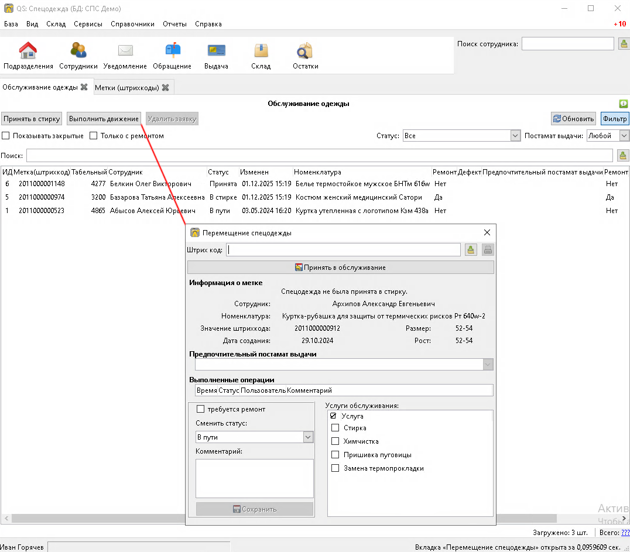Image resolution: width=630 pixels, height=552 pixels.
Task: Open the Справочники menu
Action: [132, 24]
